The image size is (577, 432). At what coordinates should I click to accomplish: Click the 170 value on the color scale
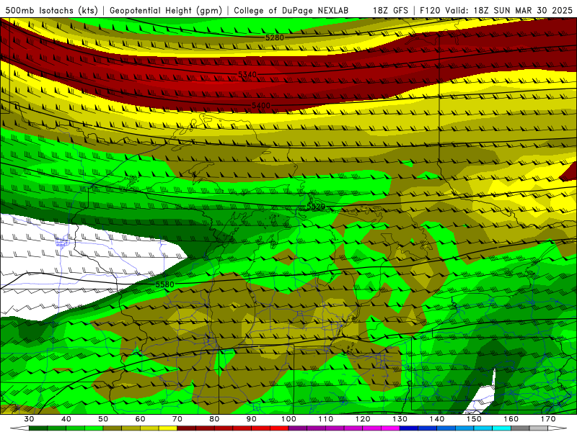[548, 419]
